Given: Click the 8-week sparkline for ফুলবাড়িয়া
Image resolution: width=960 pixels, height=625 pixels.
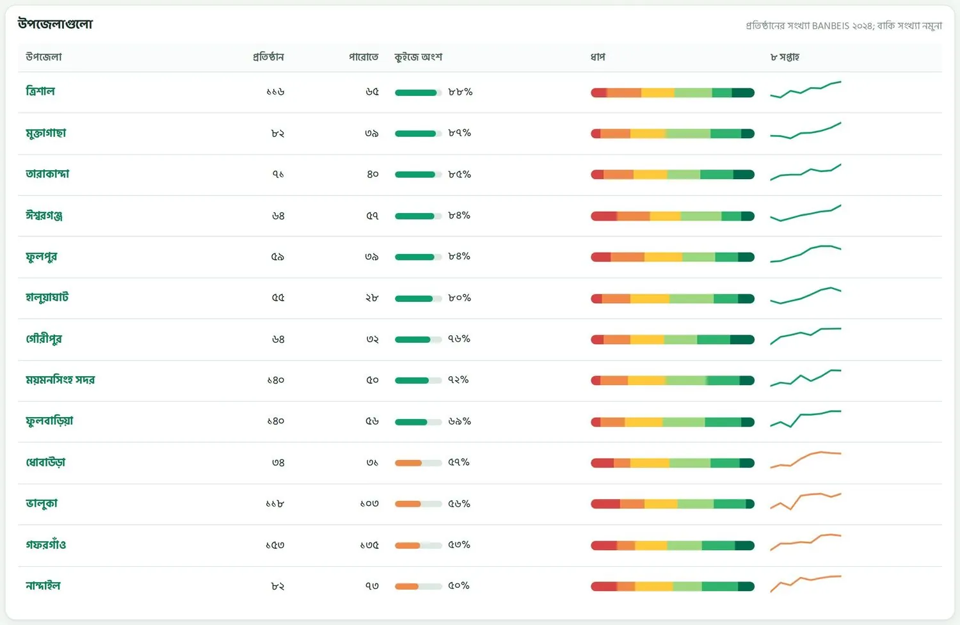Looking at the screenshot, I should pyautogui.click(x=806, y=419).
